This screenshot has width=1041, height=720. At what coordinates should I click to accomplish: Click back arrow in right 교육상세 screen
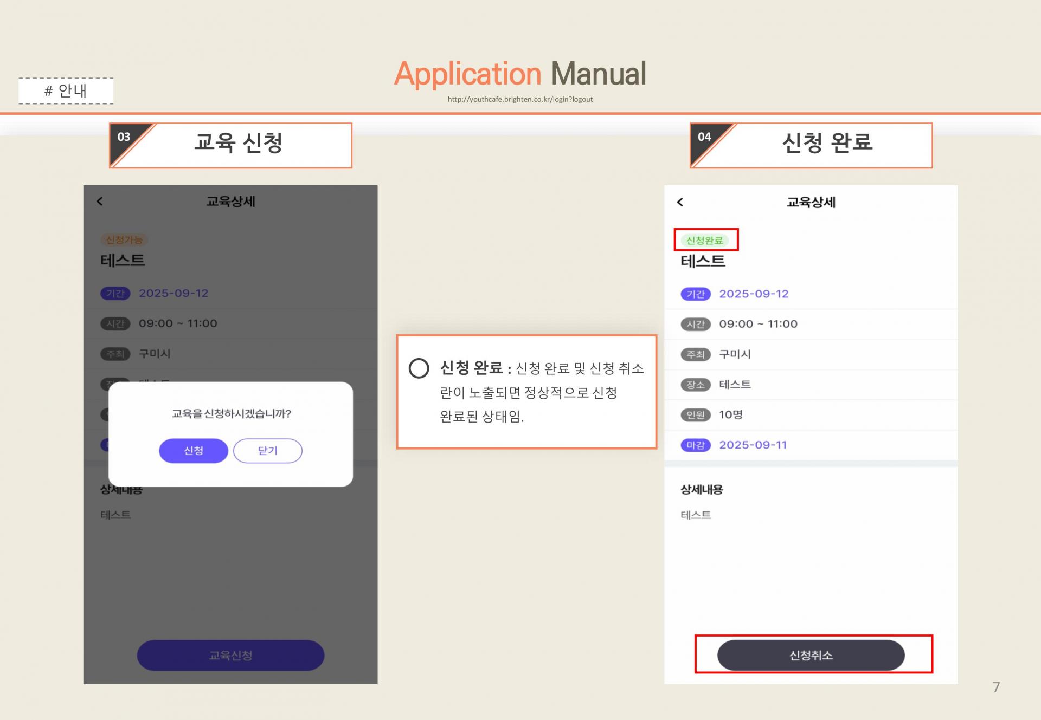click(680, 202)
